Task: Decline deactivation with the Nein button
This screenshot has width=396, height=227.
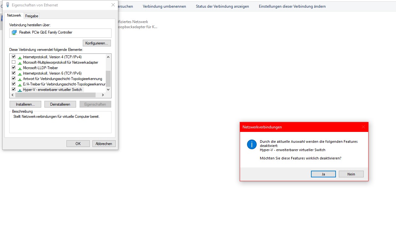Action: click(x=351, y=174)
